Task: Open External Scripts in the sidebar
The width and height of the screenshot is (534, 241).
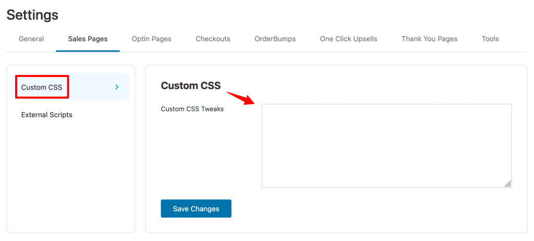Action: click(x=46, y=115)
